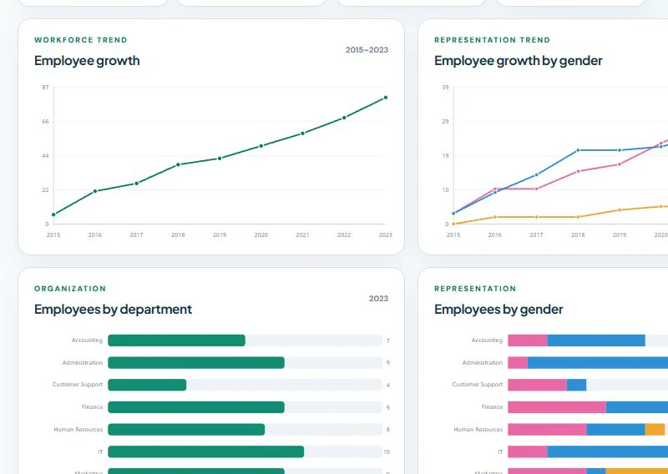668x474 pixels.
Task: Click the pink Administration segment in Employees by gender
Action: (x=518, y=362)
